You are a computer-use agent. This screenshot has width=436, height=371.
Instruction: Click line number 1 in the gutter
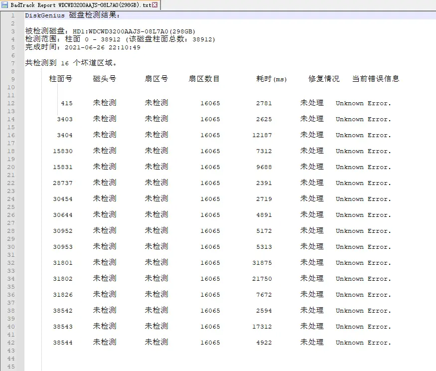click(x=12, y=15)
